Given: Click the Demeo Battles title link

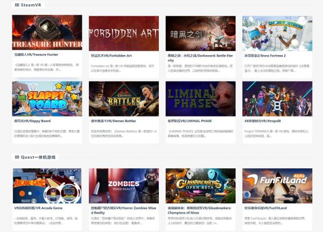Looking at the screenshot, I should 113,121.
